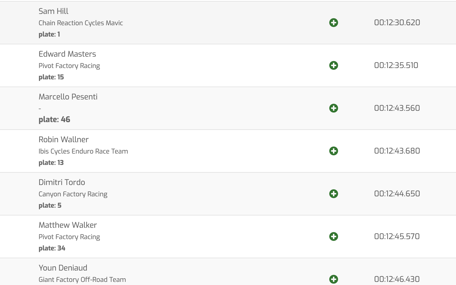Expand Matthew Walker's green plus icon

(x=334, y=237)
